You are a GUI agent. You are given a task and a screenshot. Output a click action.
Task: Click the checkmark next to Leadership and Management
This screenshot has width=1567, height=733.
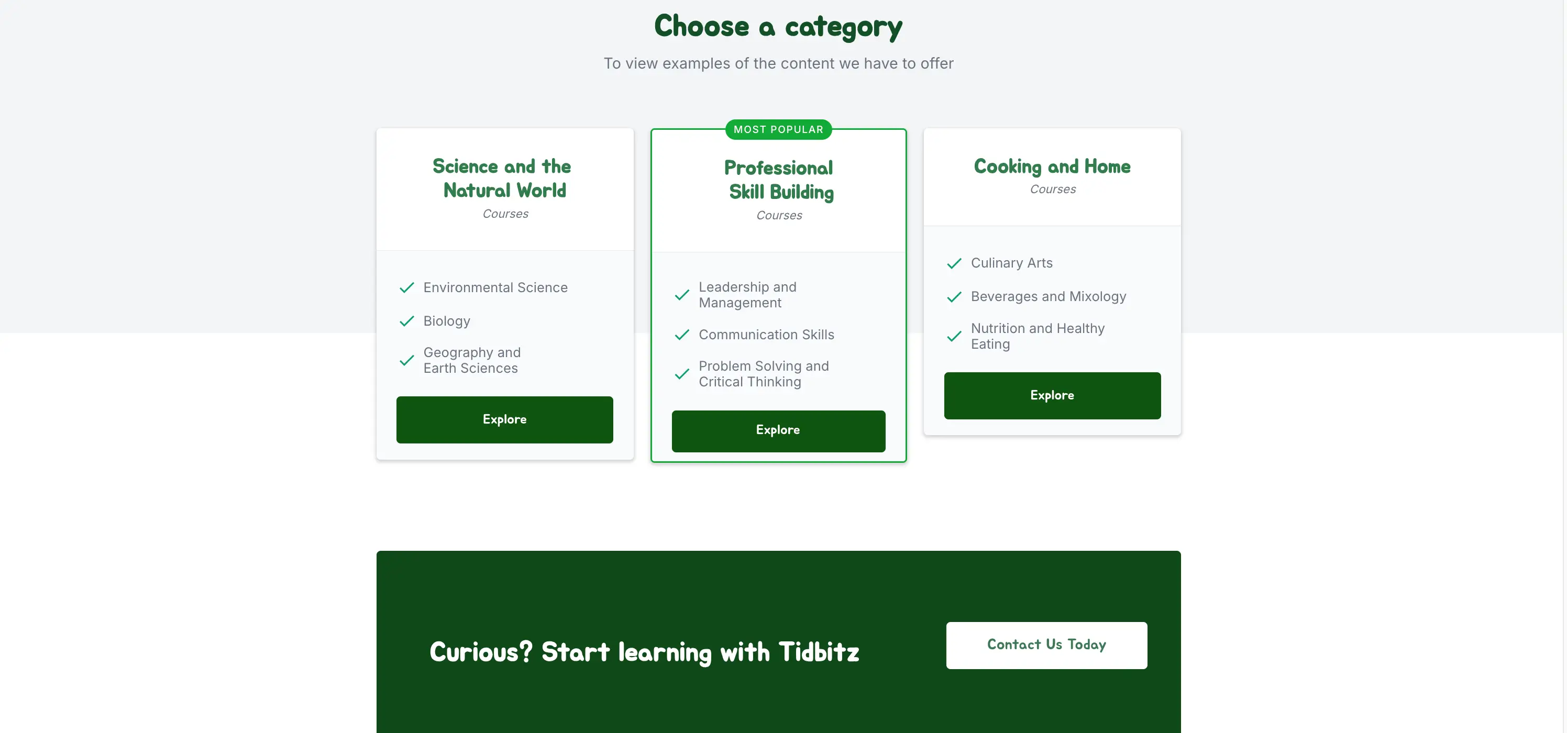click(682, 295)
